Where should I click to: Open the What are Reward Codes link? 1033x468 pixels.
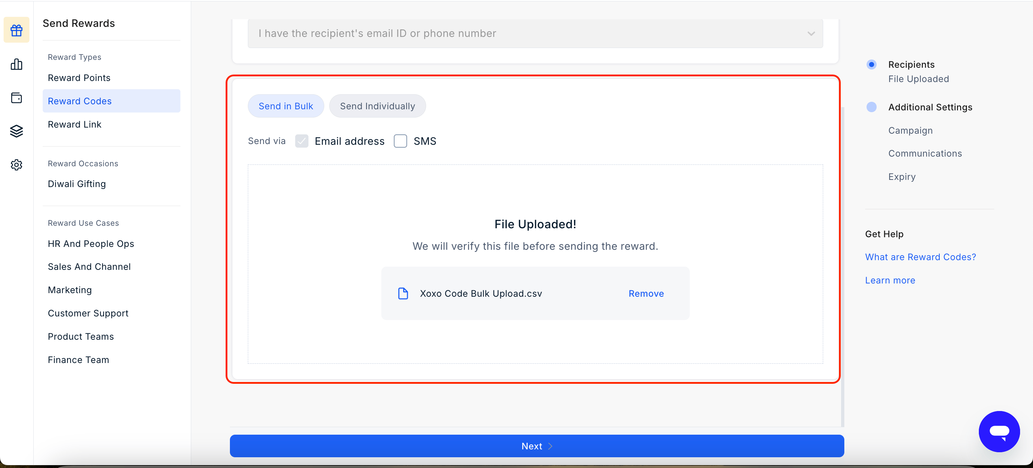pos(920,257)
